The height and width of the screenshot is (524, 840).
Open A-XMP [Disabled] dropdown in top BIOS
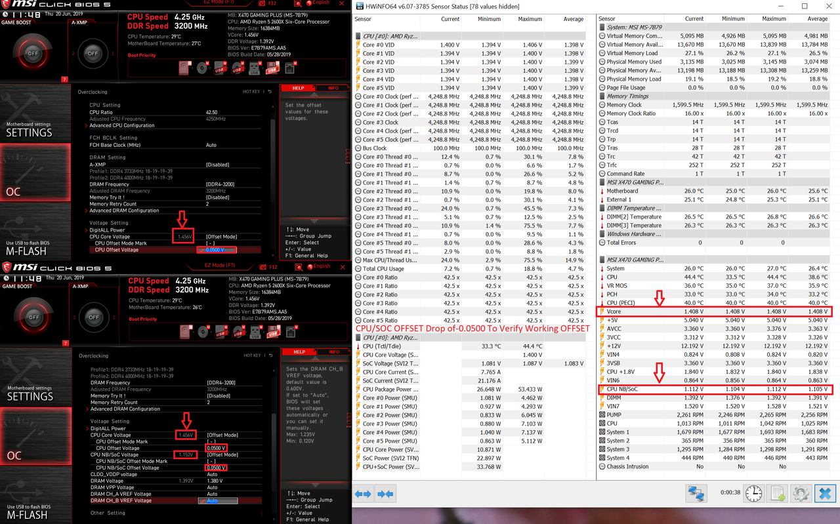(x=218, y=165)
